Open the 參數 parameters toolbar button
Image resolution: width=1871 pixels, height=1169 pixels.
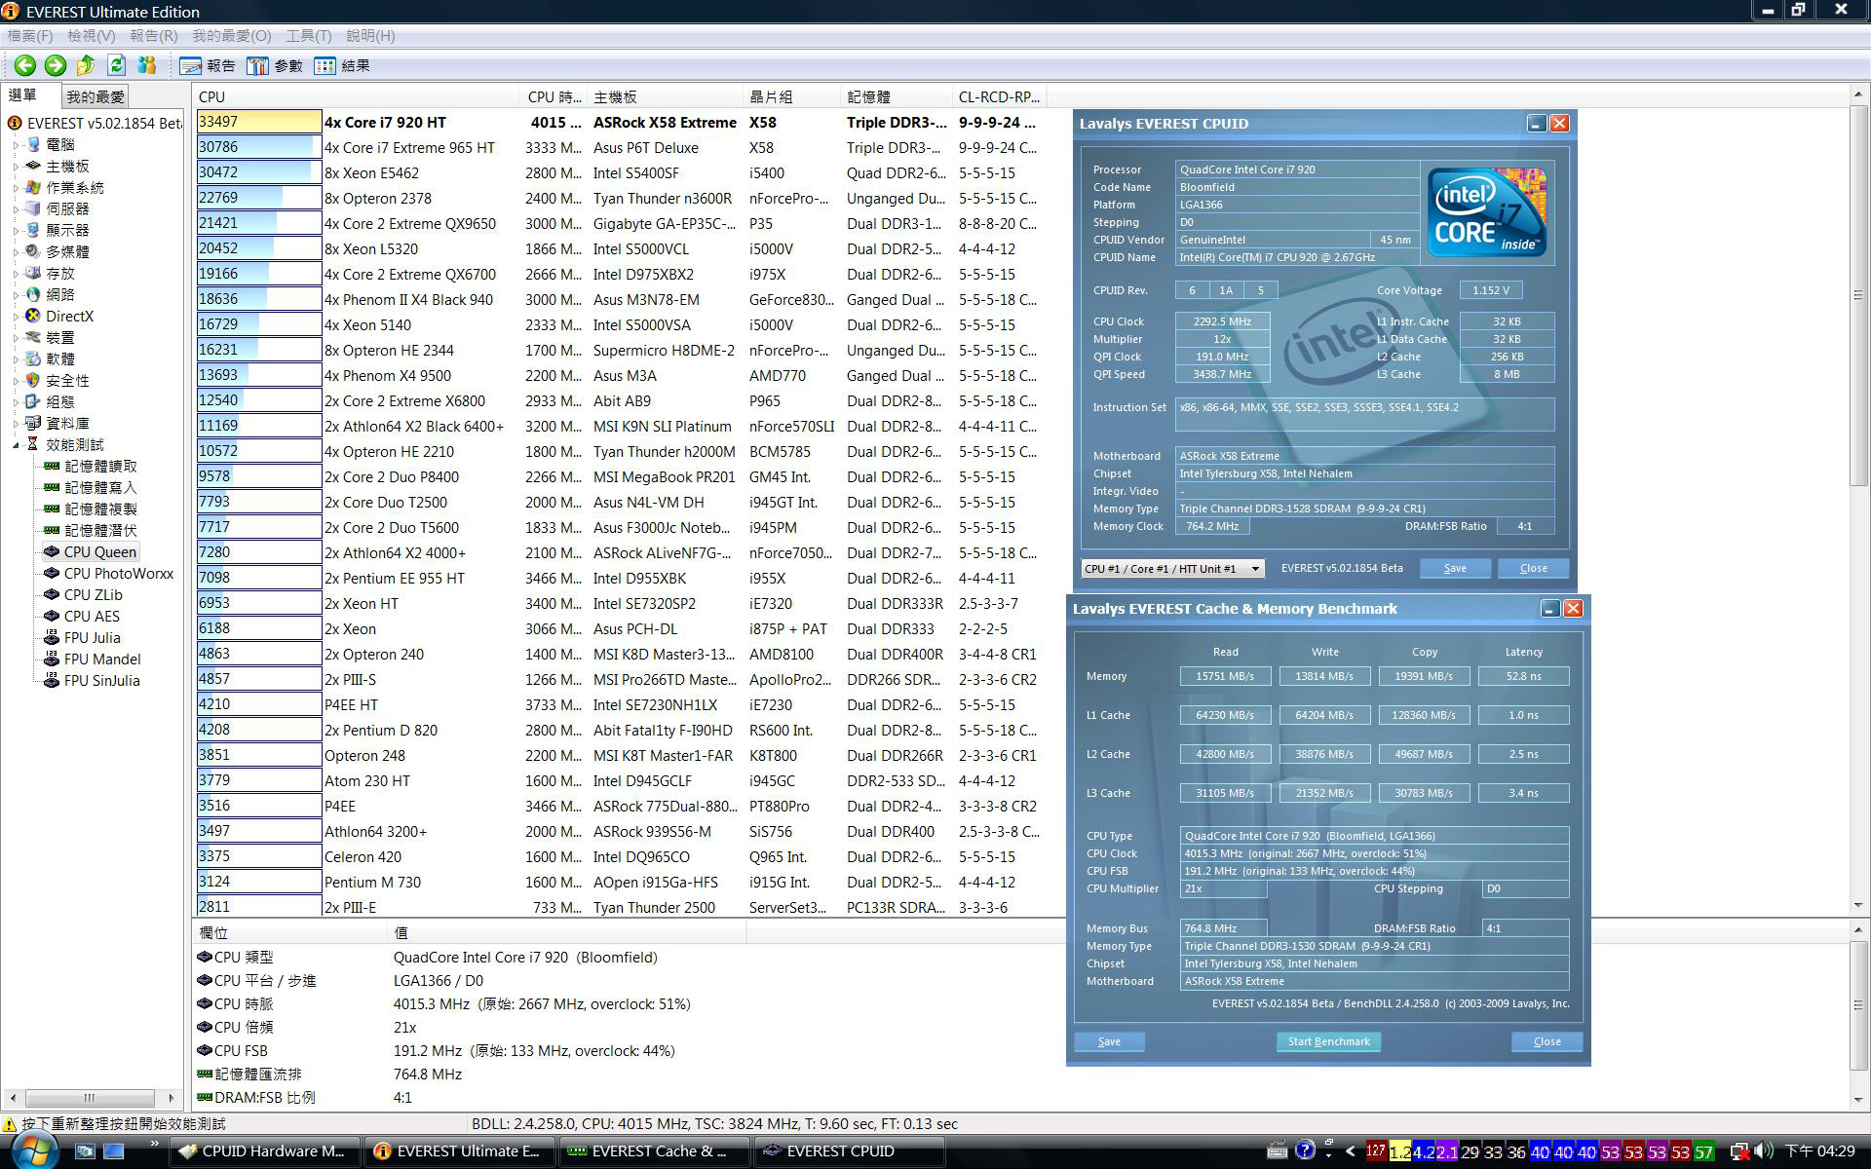click(x=275, y=65)
